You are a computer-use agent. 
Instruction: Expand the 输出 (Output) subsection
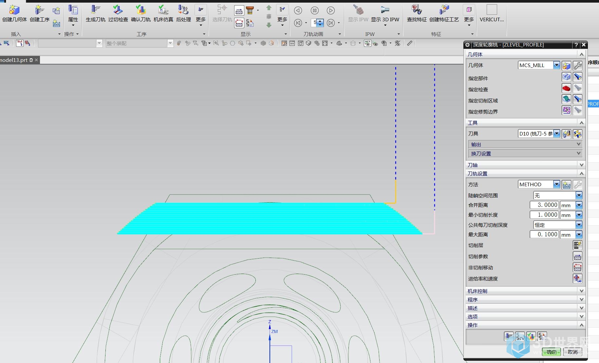coord(525,144)
